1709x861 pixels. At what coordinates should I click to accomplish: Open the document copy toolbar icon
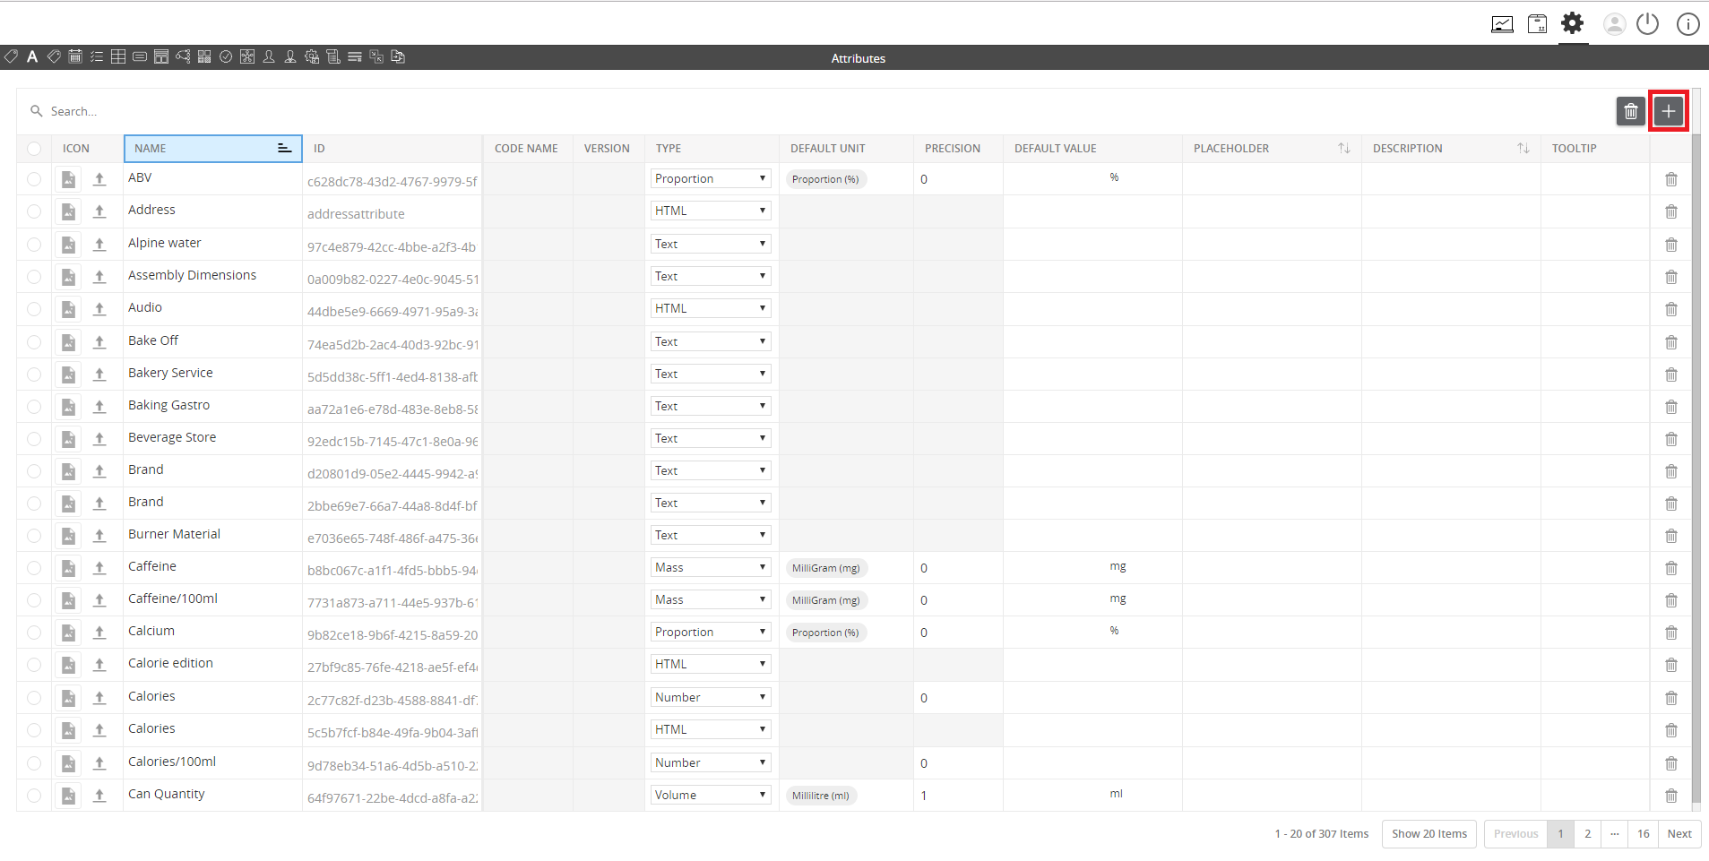point(398,56)
